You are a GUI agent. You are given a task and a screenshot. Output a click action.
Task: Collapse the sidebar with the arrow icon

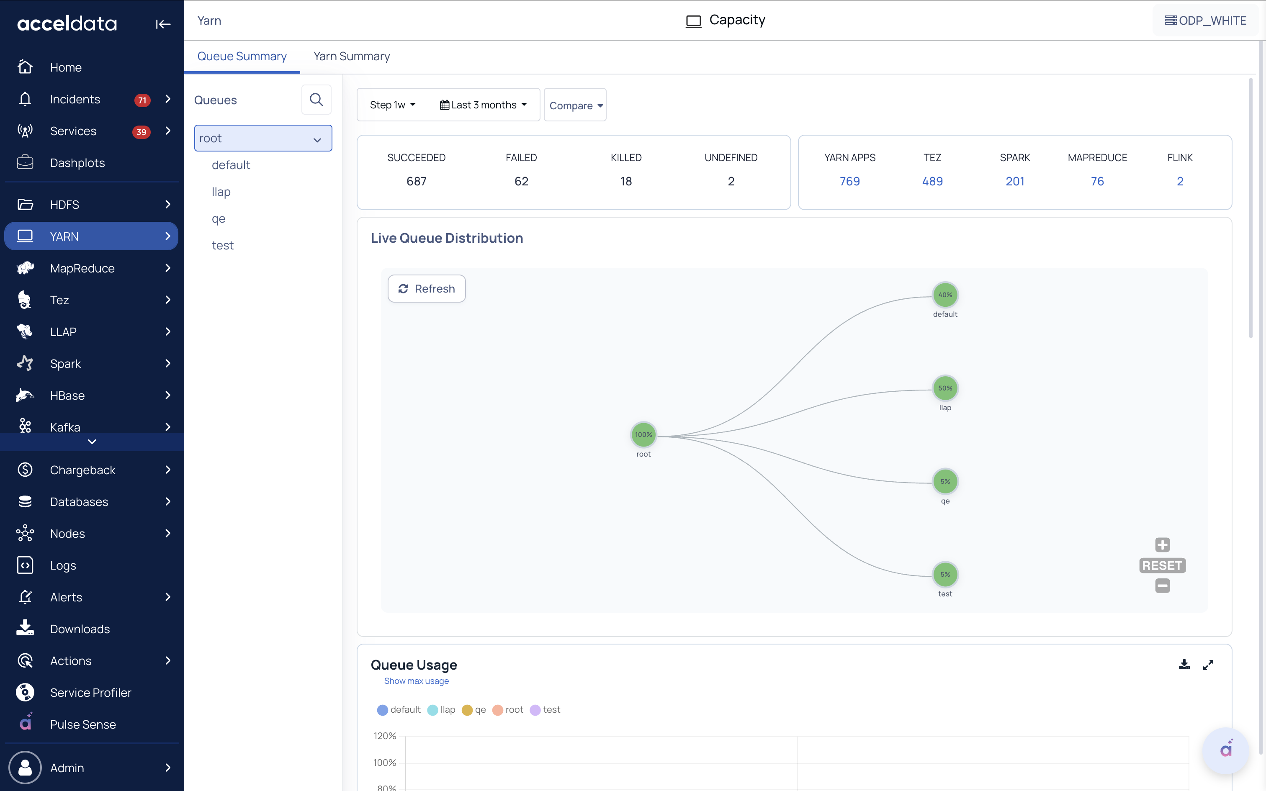coord(163,24)
